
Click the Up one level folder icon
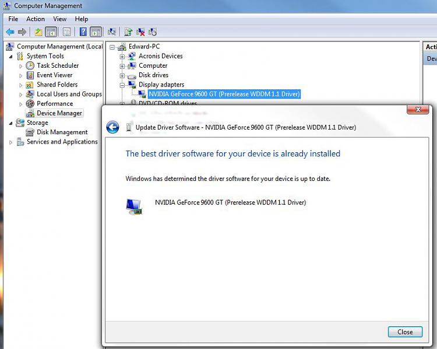pyautogui.click(x=38, y=32)
